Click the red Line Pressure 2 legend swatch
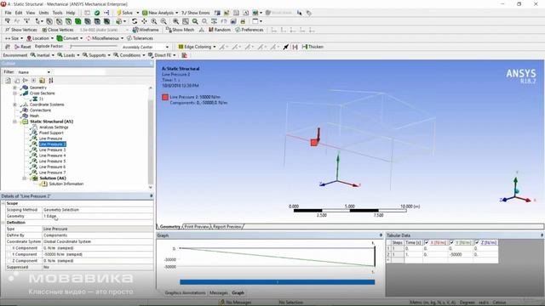Image resolution: width=545 pixels, height=306 pixels. pyautogui.click(x=165, y=97)
